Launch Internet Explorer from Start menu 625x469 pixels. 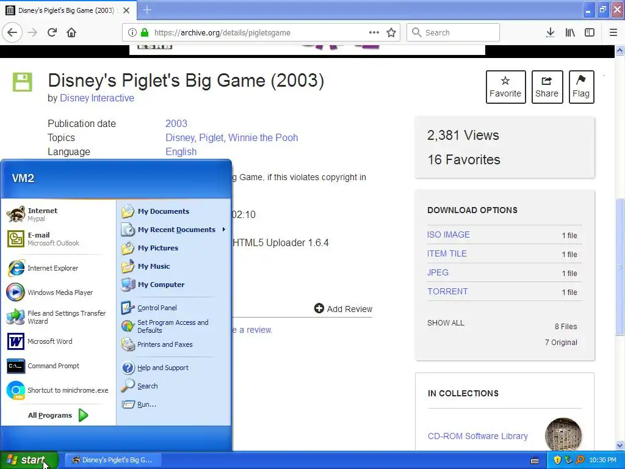tap(58, 268)
